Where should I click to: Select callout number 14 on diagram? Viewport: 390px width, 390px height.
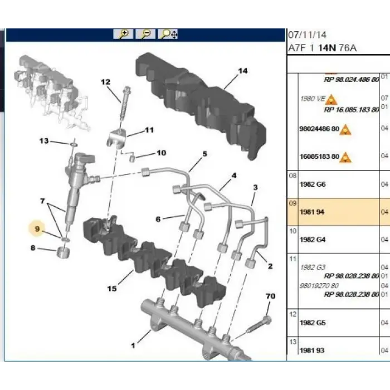[x=243, y=71]
